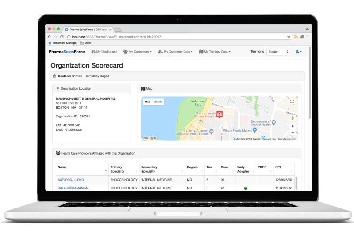The image size is (354, 231).
Task: Close the PharmaSalesForce browser tab
Action: pyautogui.click(x=110, y=30)
